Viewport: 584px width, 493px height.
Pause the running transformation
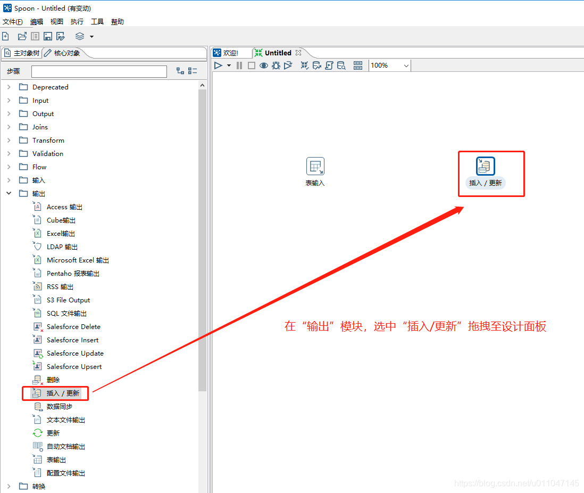point(239,65)
